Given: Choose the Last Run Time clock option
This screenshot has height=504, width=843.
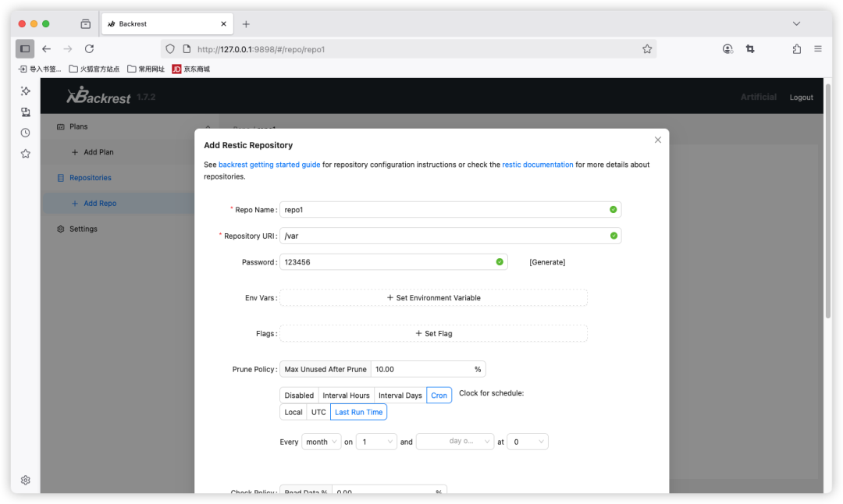Looking at the screenshot, I should [x=358, y=412].
